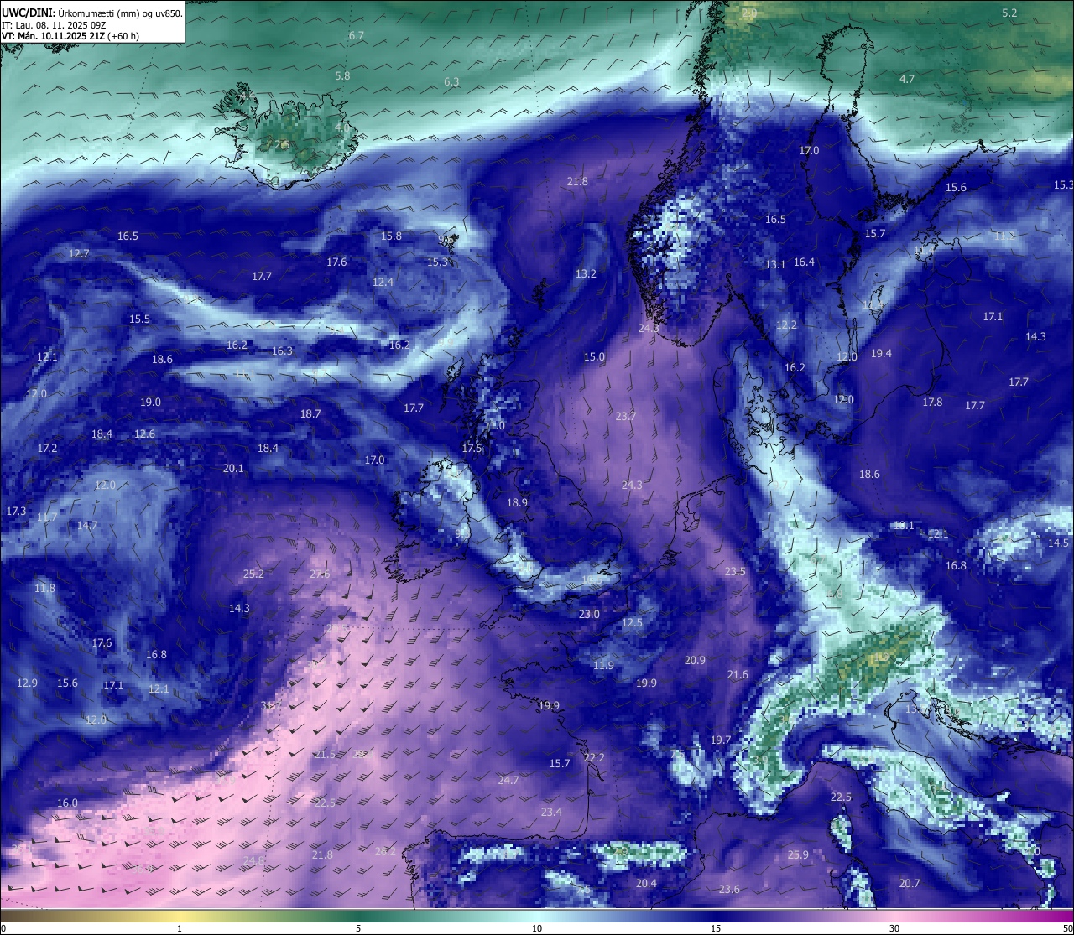Click the 14.7 map value
1074x935 pixels.
(x=87, y=526)
